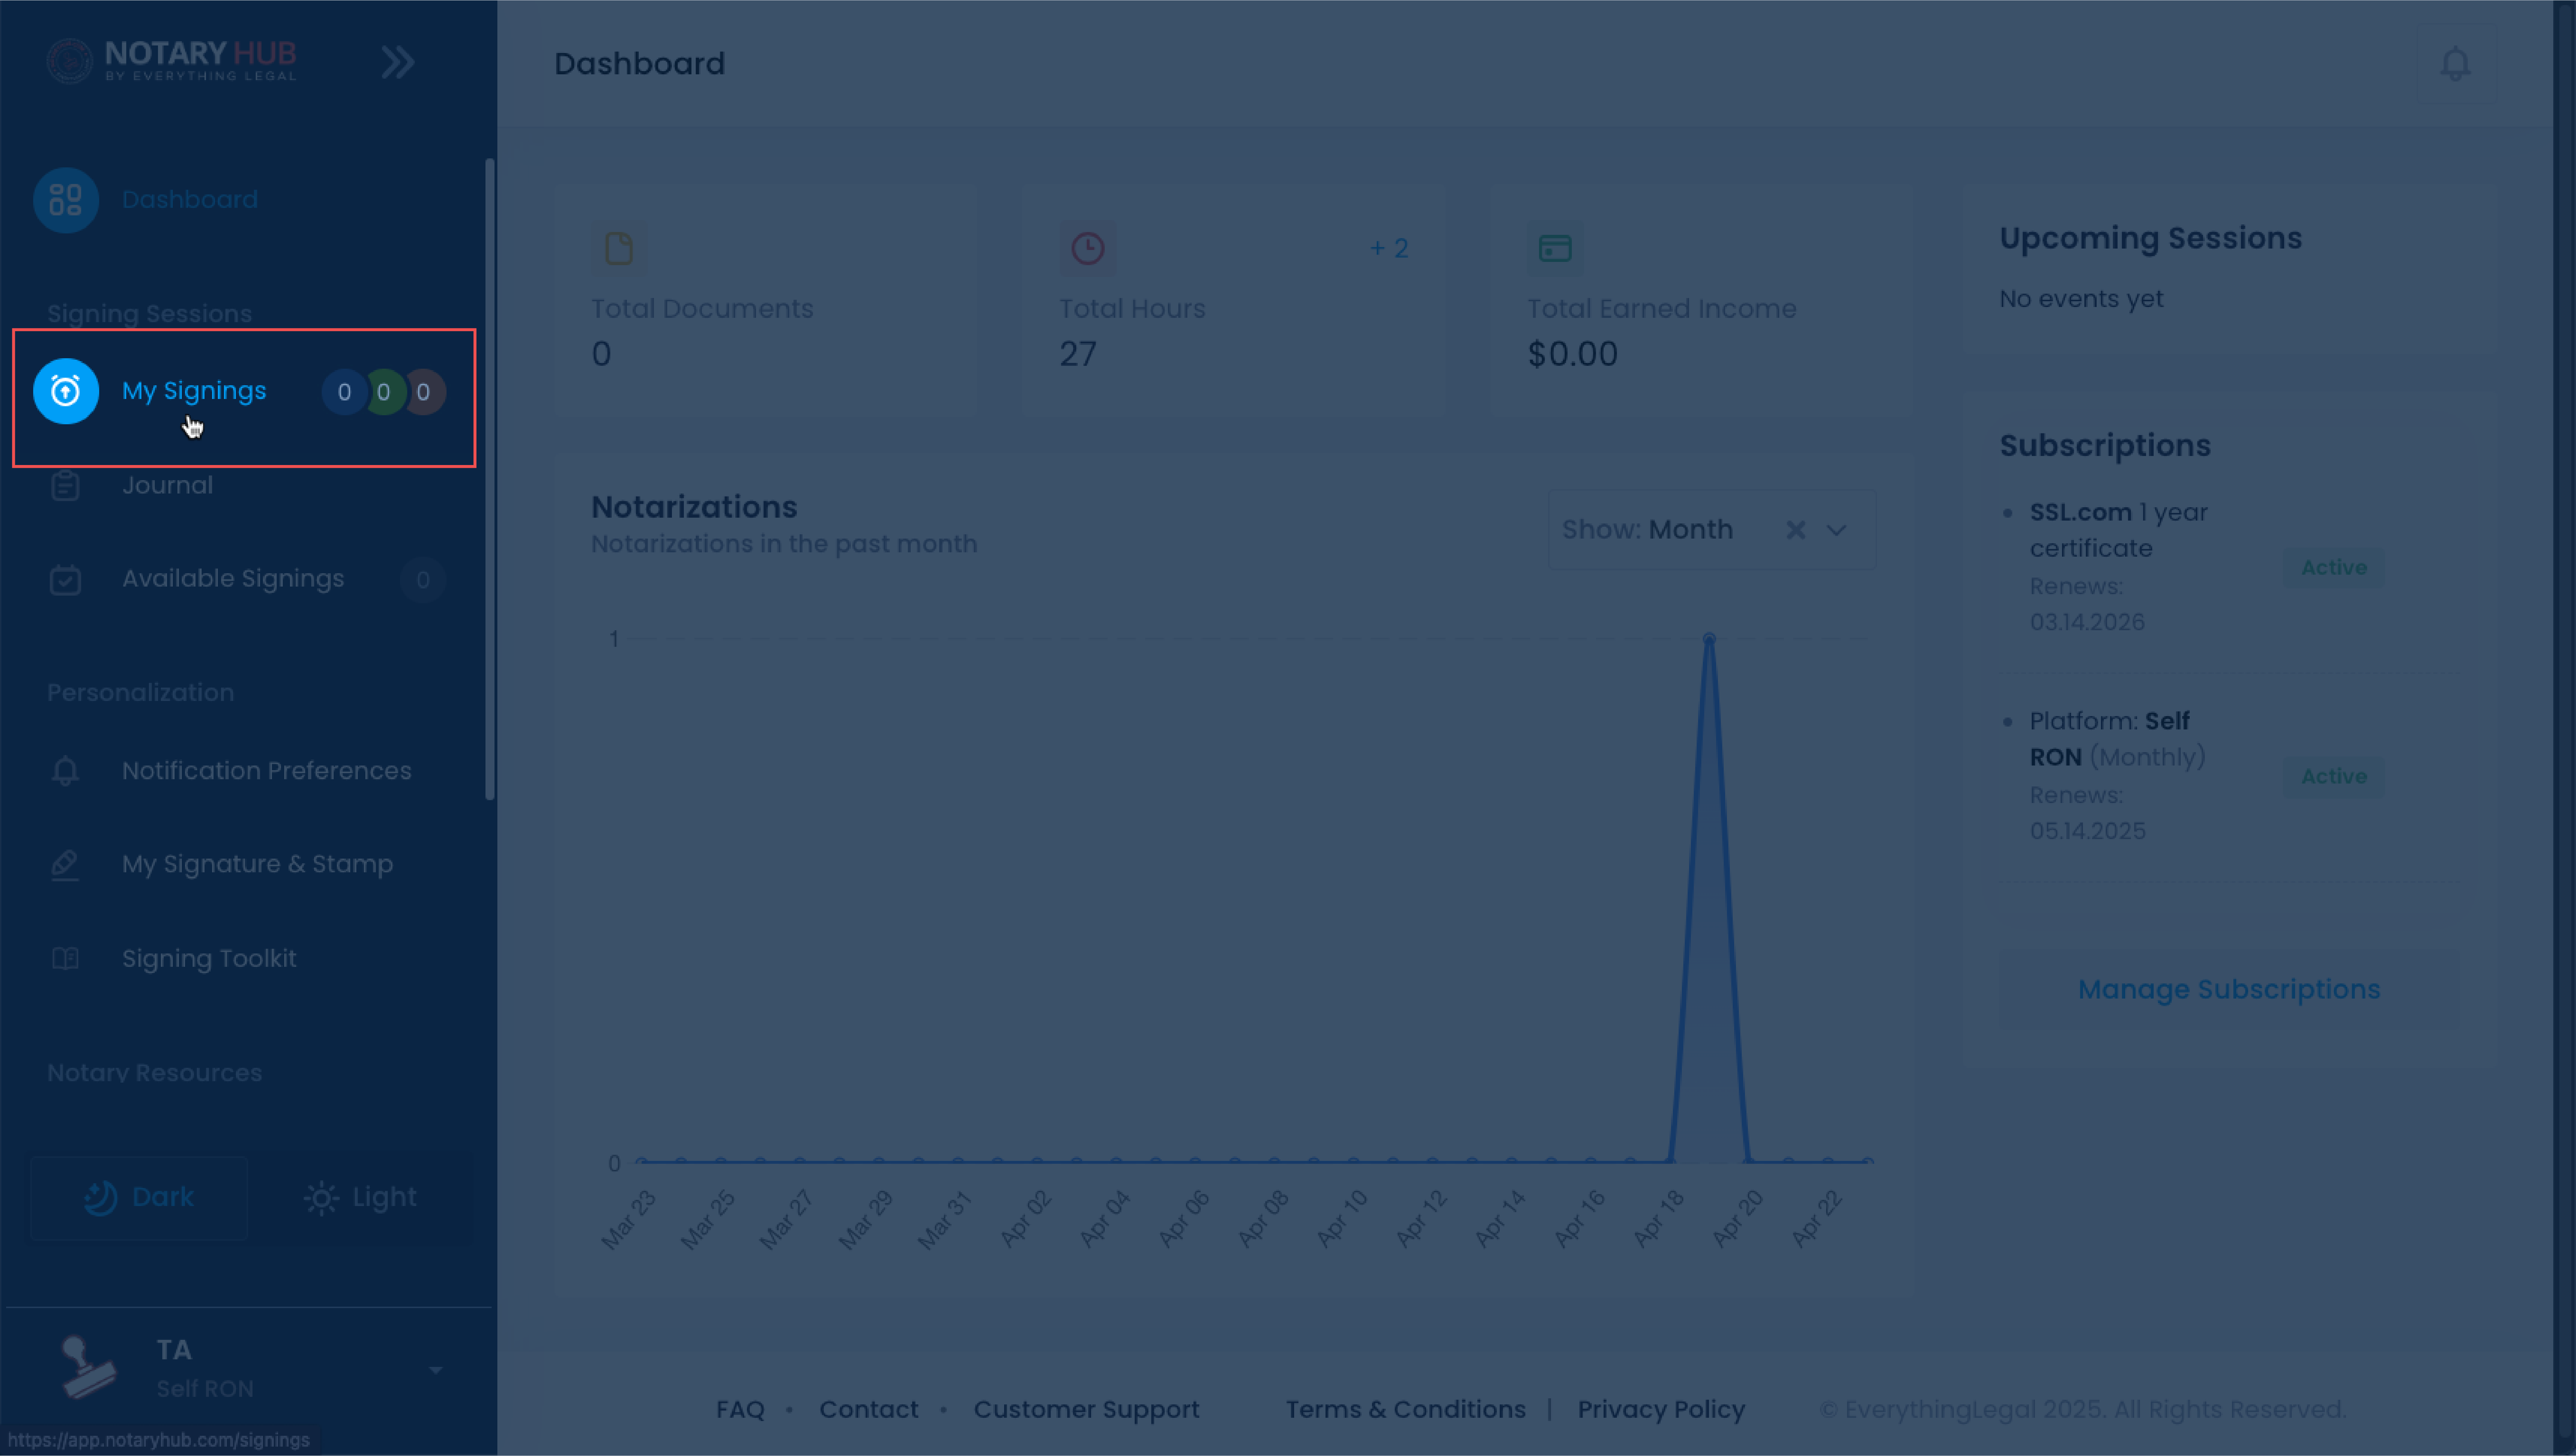Screen dimensions: 2576x1456
Task: Switch to Dark theme
Action: (x=139, y=1198)
